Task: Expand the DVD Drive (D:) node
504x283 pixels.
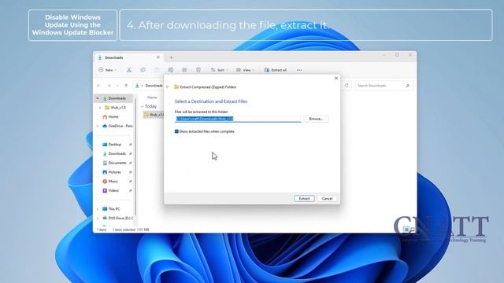Action: [98, 219]
